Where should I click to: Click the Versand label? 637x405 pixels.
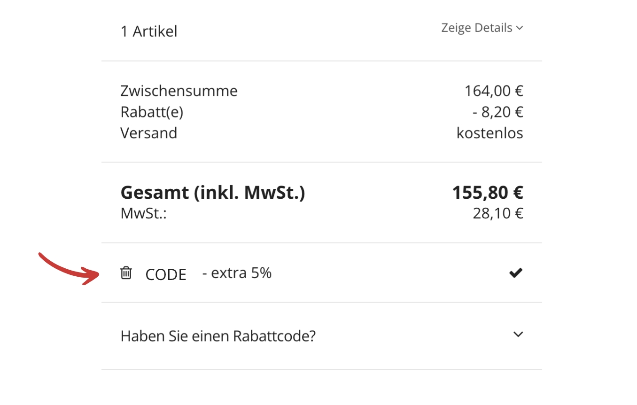(x=148, y=133)
